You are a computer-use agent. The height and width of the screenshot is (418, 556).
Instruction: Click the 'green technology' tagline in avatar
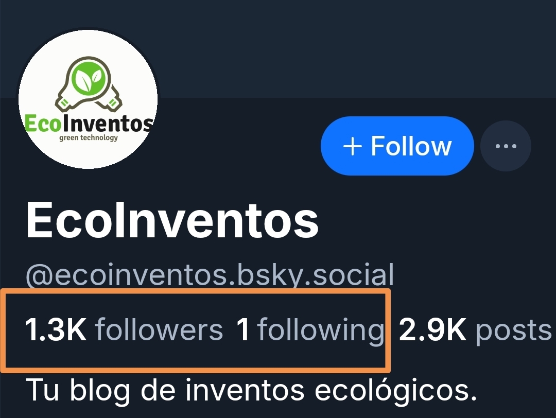pyautogui.click(x=89, y=137)
